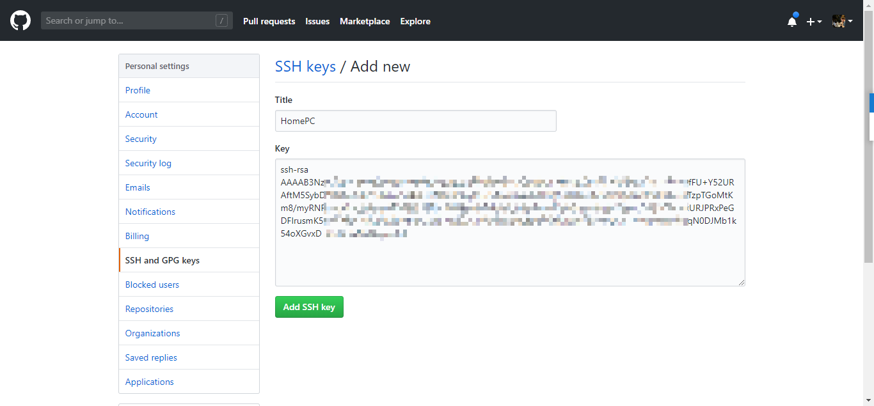Go to Pull requests

[x=269, y=21]
